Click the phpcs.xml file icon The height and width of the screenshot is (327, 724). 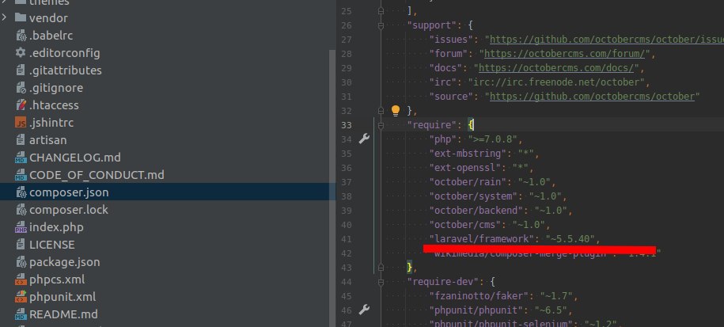click(21, 279)
